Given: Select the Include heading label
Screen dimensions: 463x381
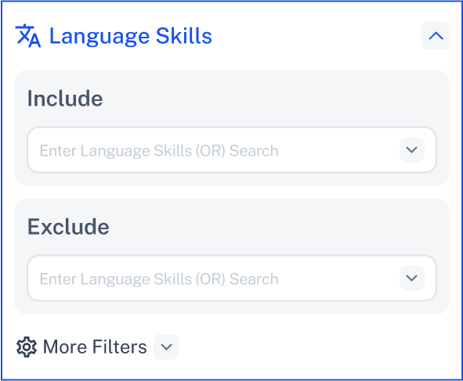Looking at the screenshot, I should [65, 99].
